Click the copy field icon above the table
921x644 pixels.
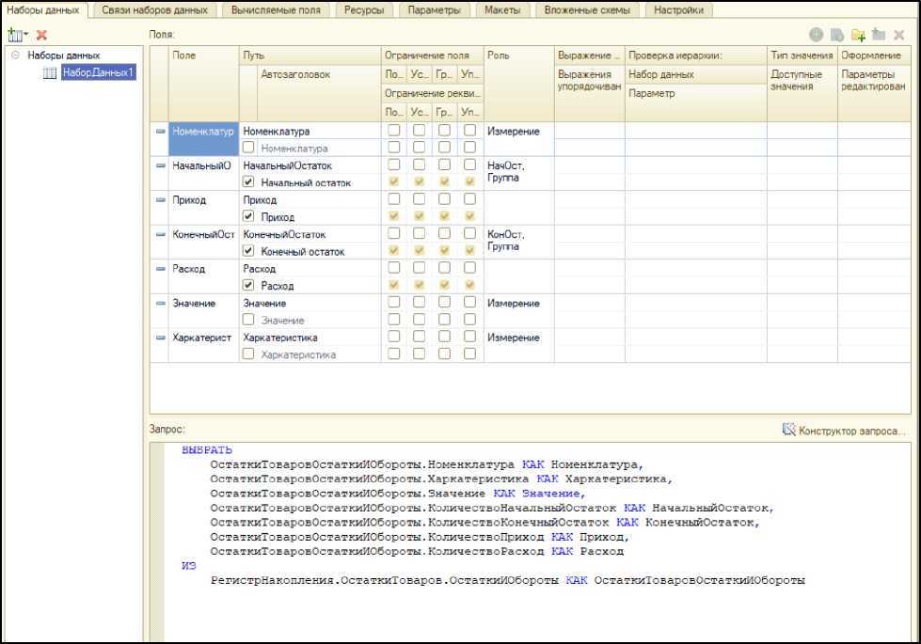835,34
